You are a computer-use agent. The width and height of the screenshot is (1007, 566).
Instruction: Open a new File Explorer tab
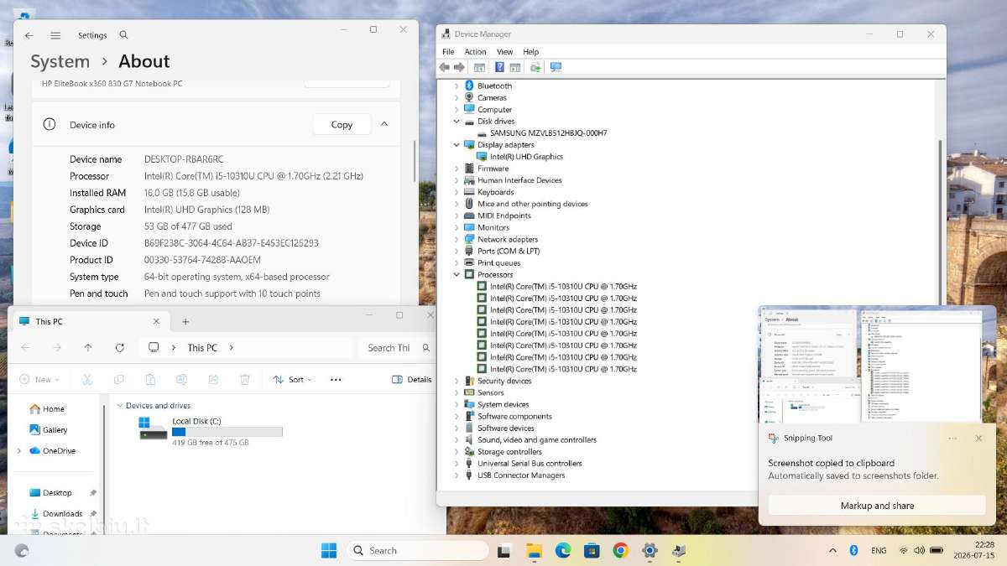point(185,321)
